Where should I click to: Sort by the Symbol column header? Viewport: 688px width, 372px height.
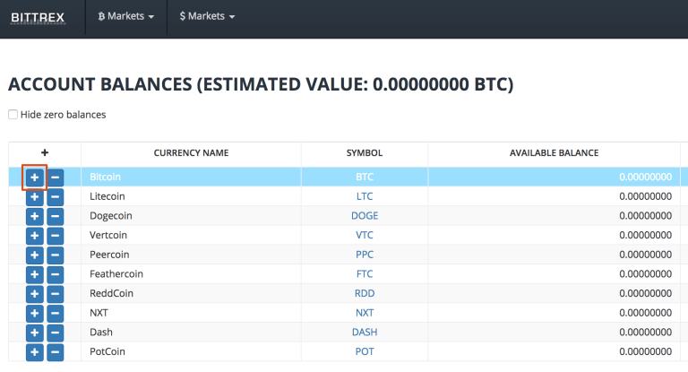[x=365, y=153]
